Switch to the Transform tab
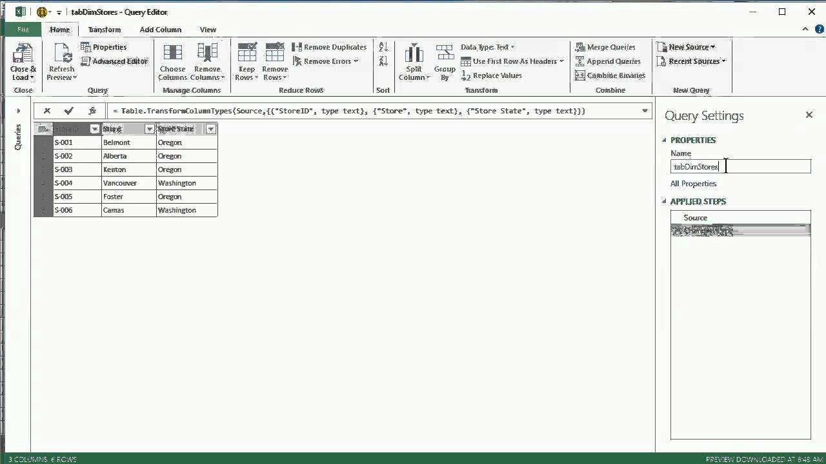The width and height of the screenshot is (826, 464). [105, 30]
